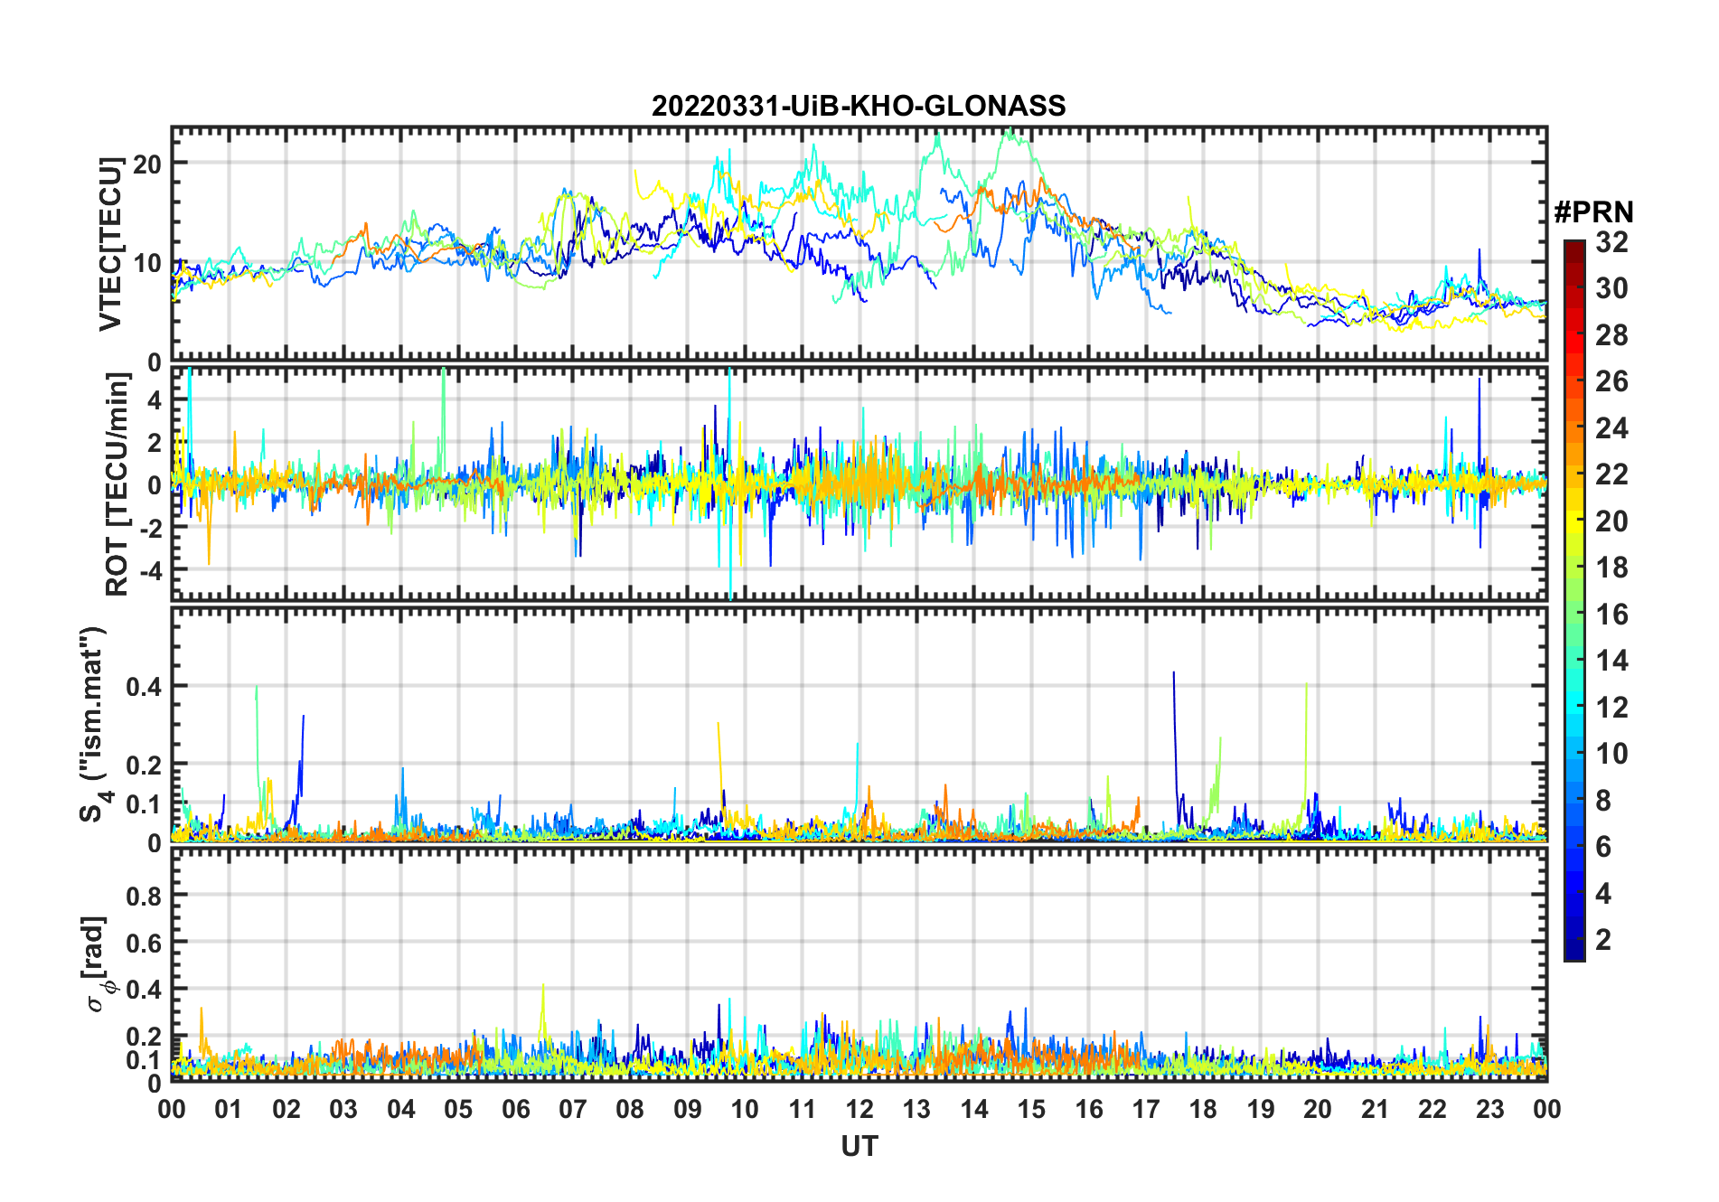1719x1202 pixels.
Task: Click the VTEC[TECU] y-axis label
Action: tap(110, 244)
